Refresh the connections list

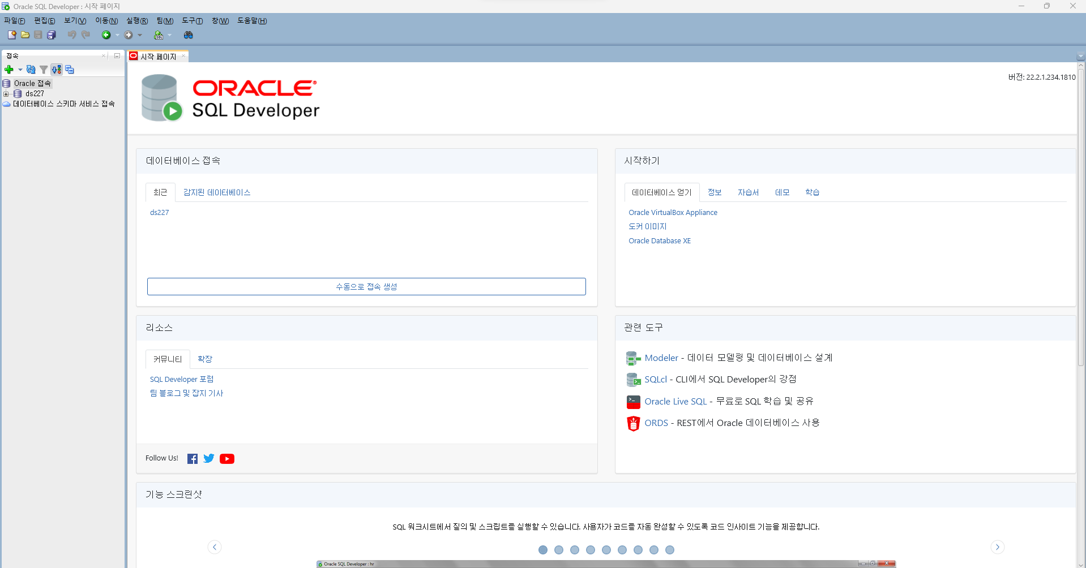pos(31,70)
